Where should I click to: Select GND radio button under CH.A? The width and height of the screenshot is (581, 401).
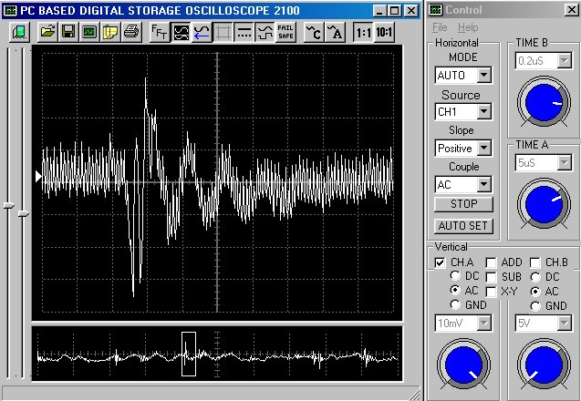coord(456,305)
